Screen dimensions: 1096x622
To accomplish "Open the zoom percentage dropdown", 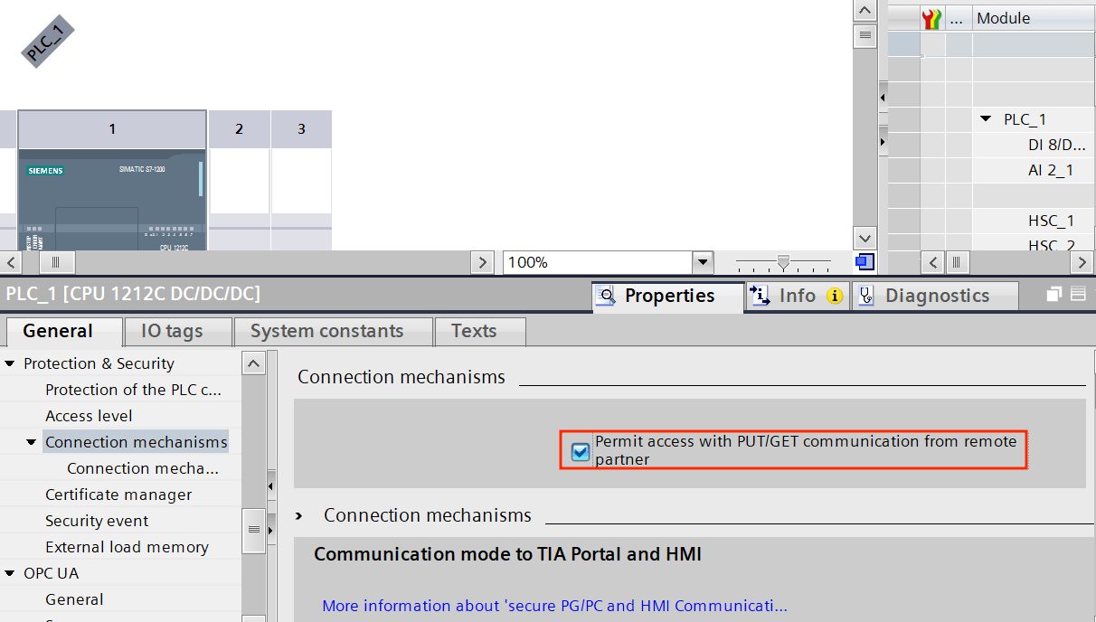I will [x=703, y=262].
